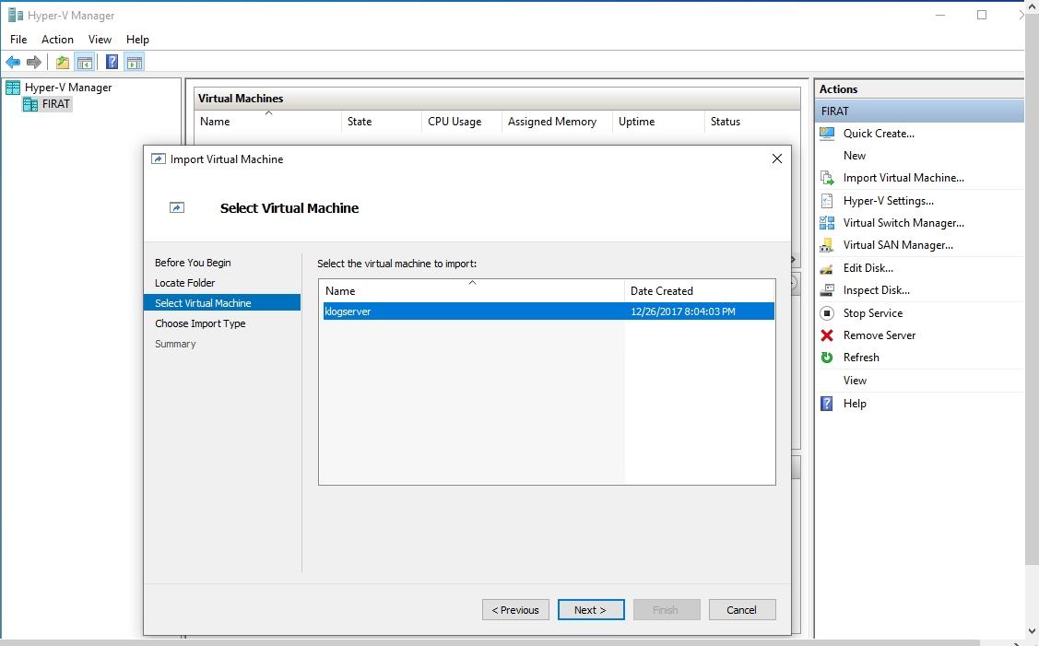Open the Action menu

pyautogui.click(x=58, y=39)
